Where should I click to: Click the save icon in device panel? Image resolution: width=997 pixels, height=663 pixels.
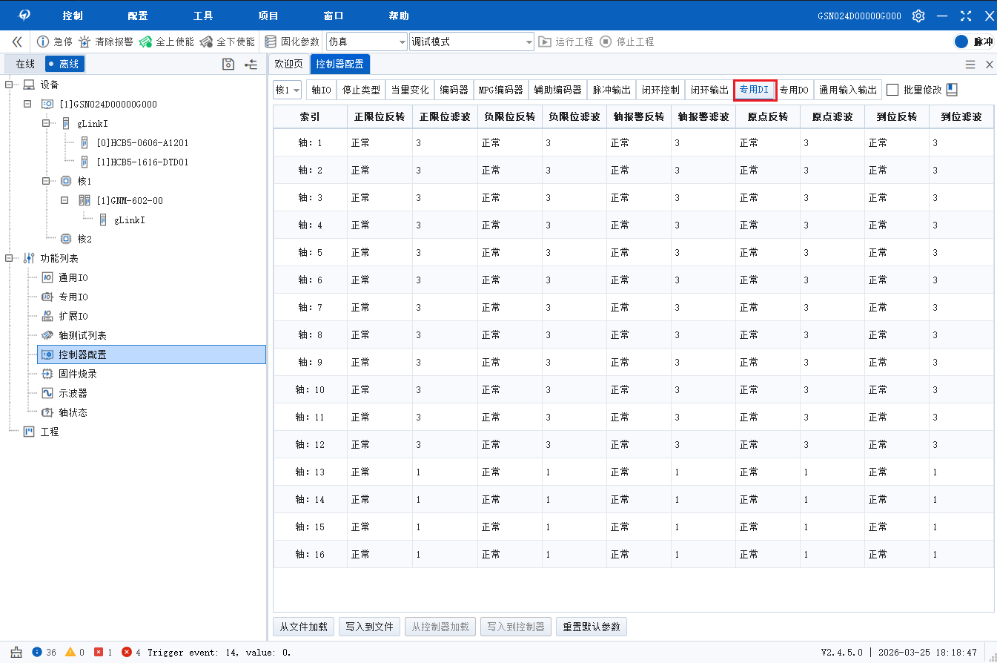point(228,65)
